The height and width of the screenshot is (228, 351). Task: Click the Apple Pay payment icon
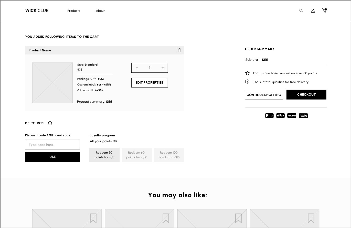[x=280, y=116]
